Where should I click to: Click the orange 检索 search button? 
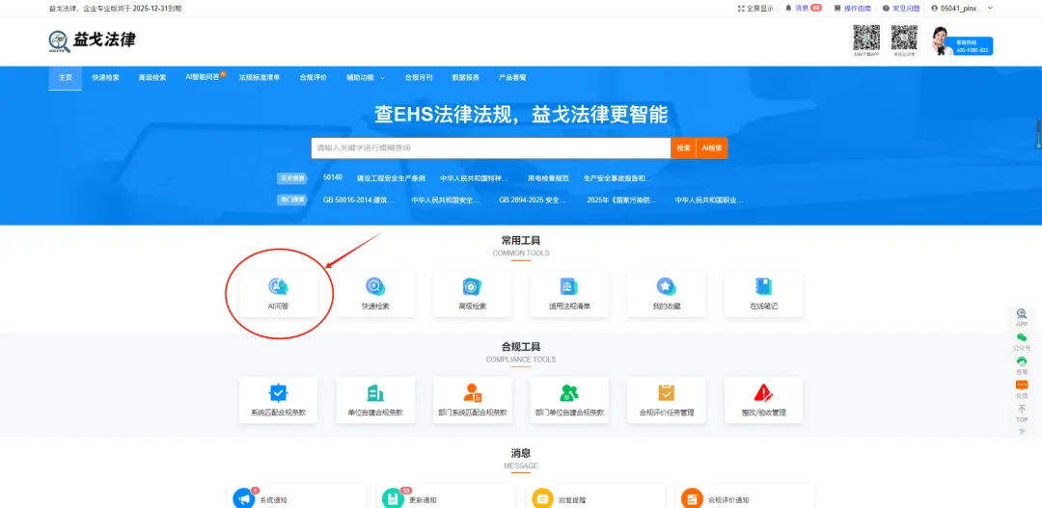(683, 148)
